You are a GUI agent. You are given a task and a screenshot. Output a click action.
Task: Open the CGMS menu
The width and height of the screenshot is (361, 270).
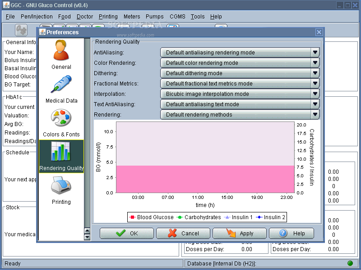tap(177, 17)
